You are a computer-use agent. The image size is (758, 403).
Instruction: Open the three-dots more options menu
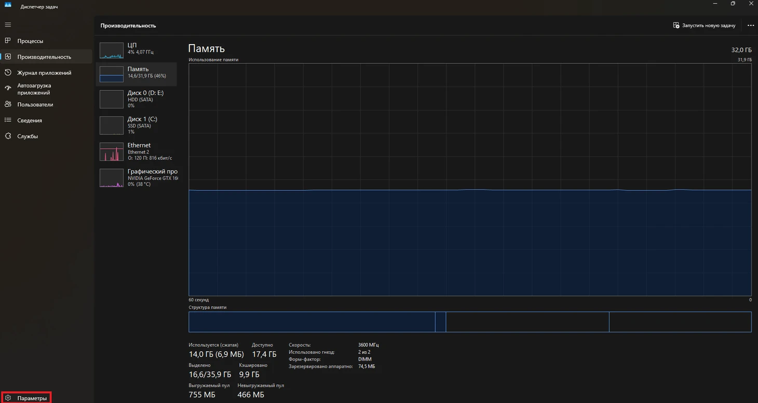coord(751,25)
